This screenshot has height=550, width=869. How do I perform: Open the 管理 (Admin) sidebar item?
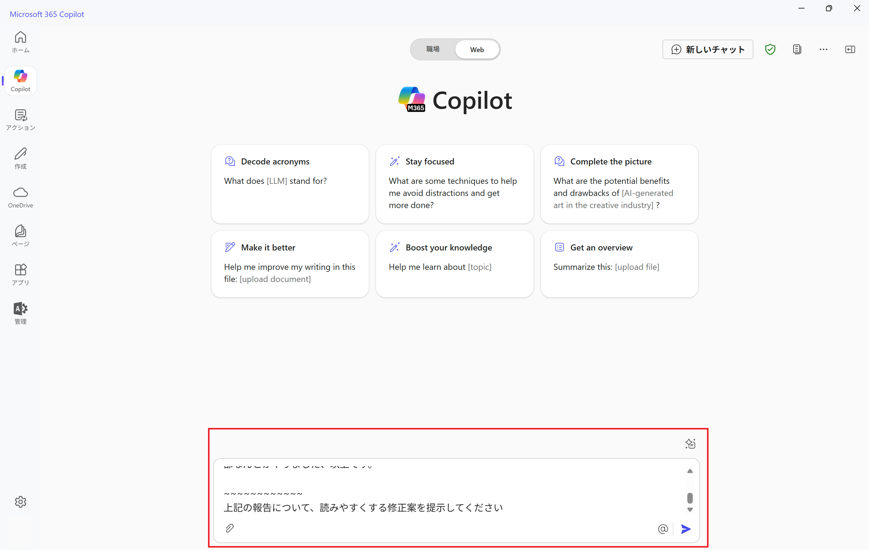21,313
